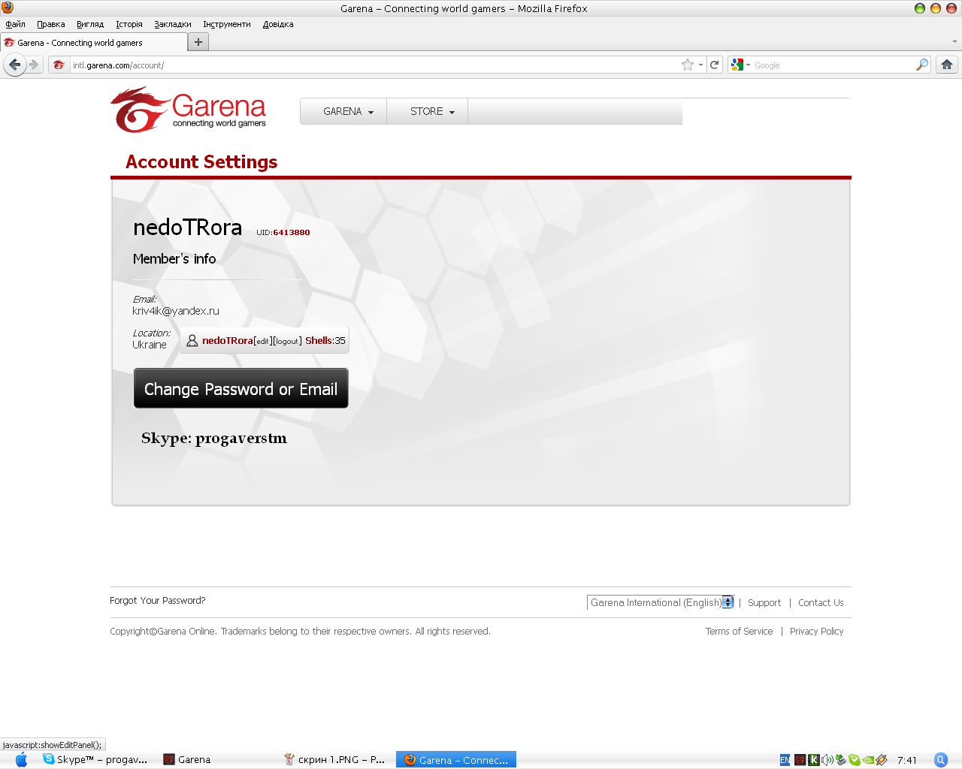Open the bookmark star dropdown arrow
The width and height of the screenshot is (962, 769).
click(700, 65)
